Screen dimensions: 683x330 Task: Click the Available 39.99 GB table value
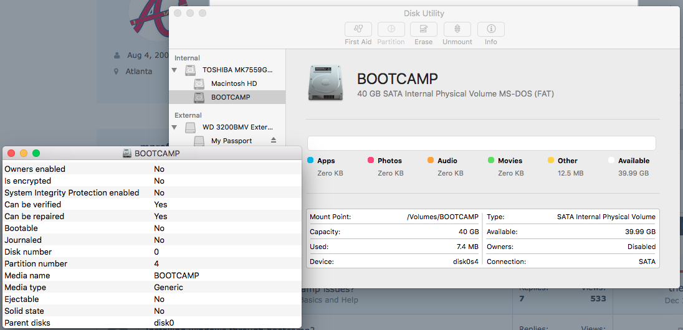point(641,232)
